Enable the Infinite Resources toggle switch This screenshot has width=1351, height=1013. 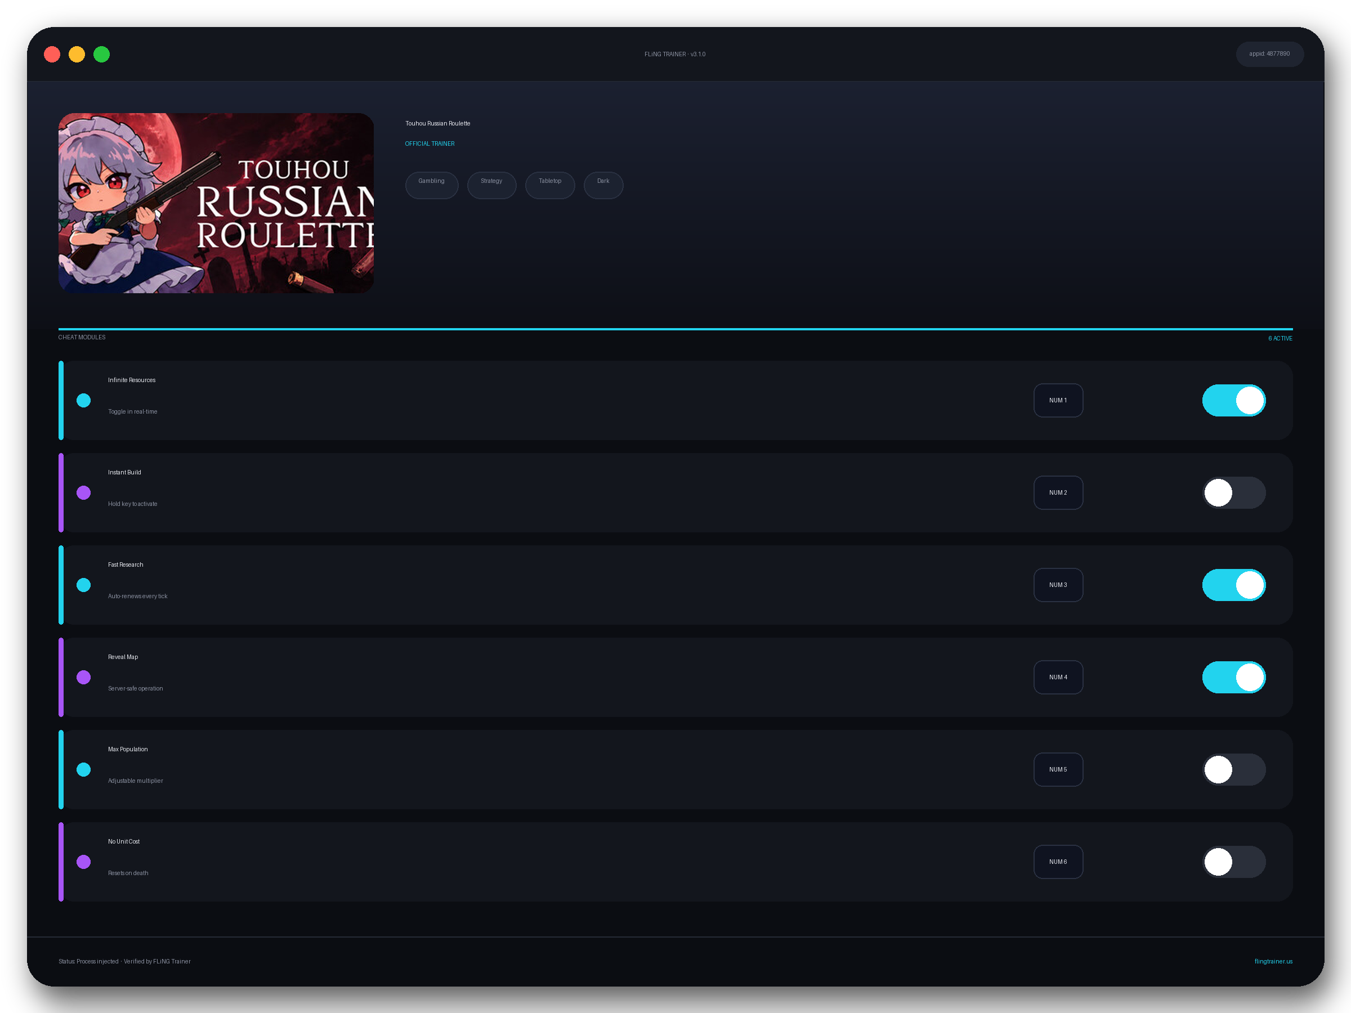(1233, 401)
